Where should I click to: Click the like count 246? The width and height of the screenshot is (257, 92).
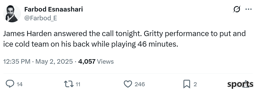pos(140,84)
